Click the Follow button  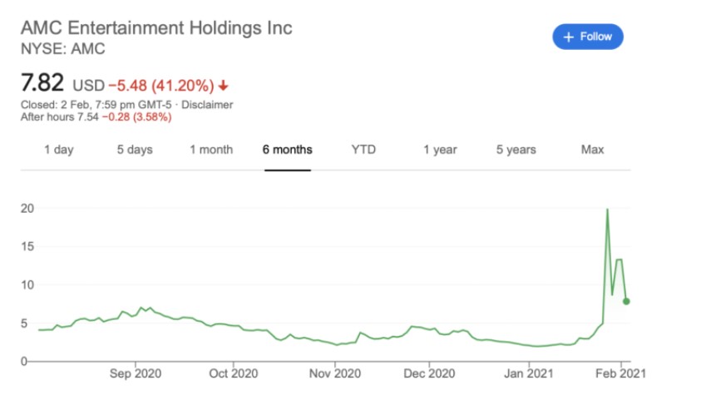(588, 37)
